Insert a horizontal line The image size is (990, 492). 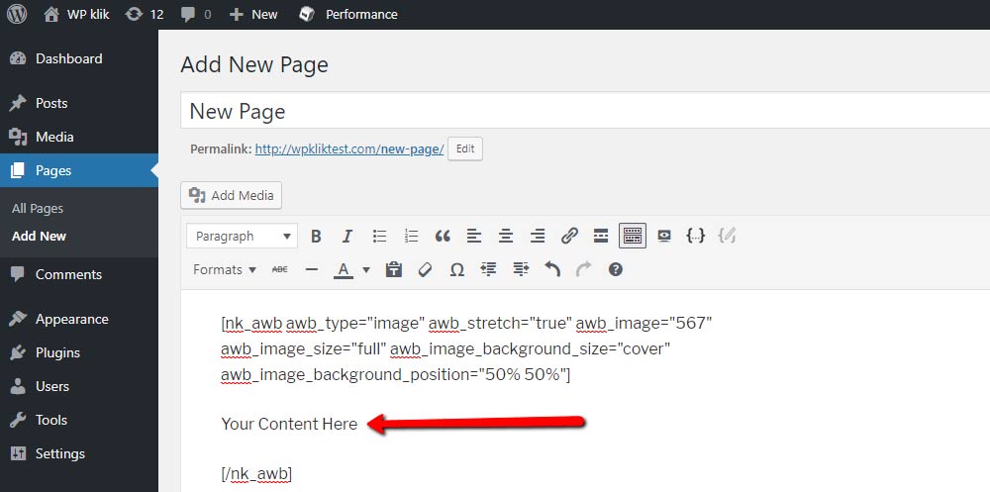[311, 269]
